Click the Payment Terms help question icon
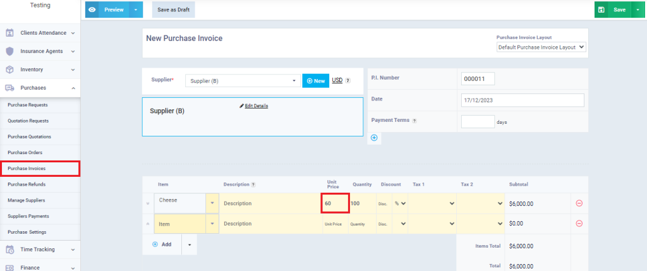 coord(414,121)
